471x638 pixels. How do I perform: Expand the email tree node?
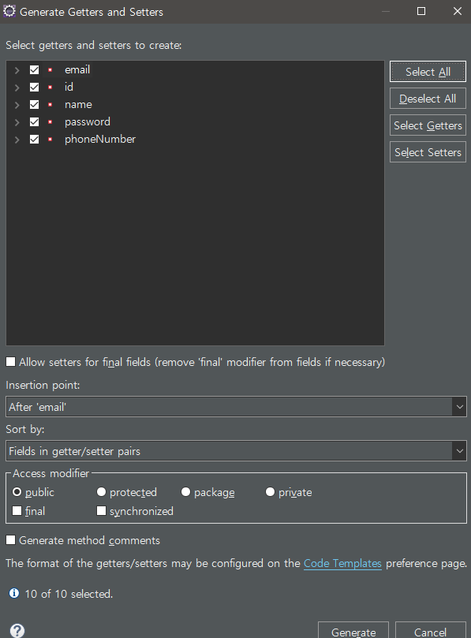(x=17, y=70)
